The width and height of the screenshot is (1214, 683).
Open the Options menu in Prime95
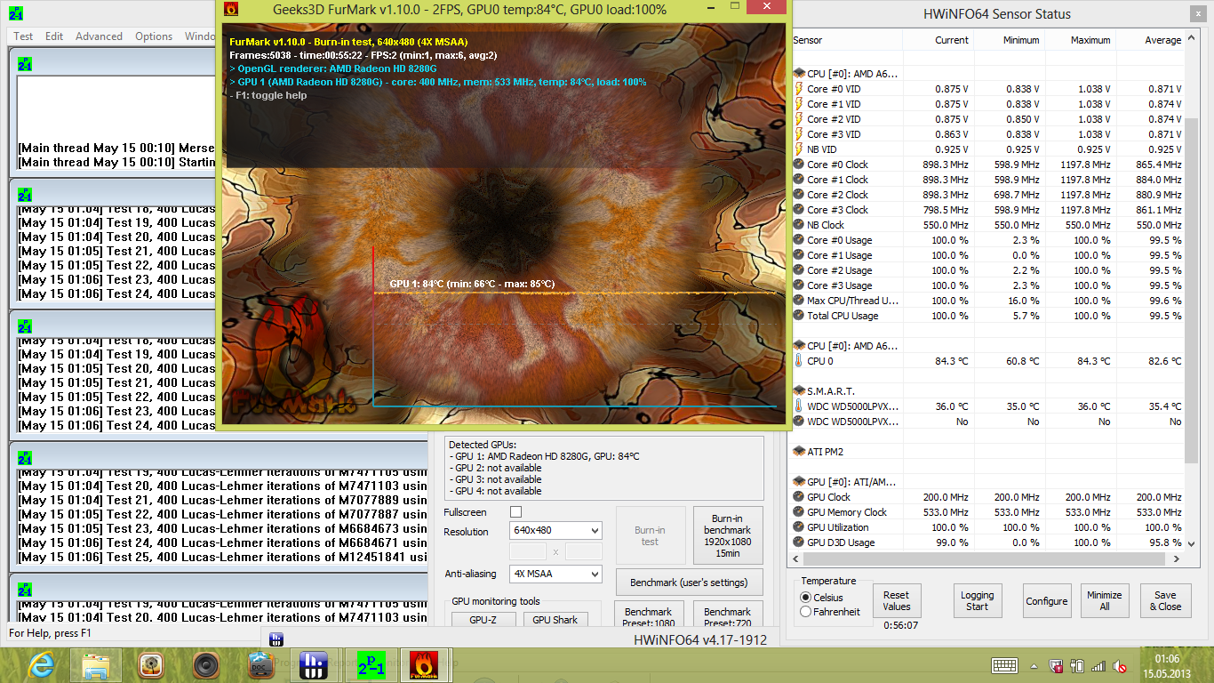(154, 36)
